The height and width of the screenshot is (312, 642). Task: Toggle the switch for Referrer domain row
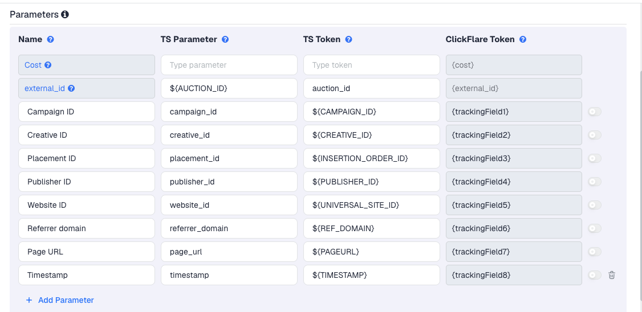click(x=595, y=228)
